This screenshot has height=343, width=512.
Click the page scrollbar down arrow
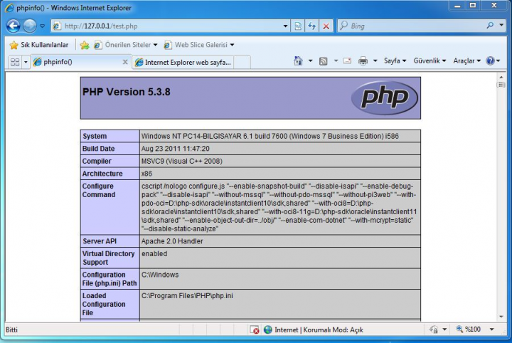click(501, 317)
